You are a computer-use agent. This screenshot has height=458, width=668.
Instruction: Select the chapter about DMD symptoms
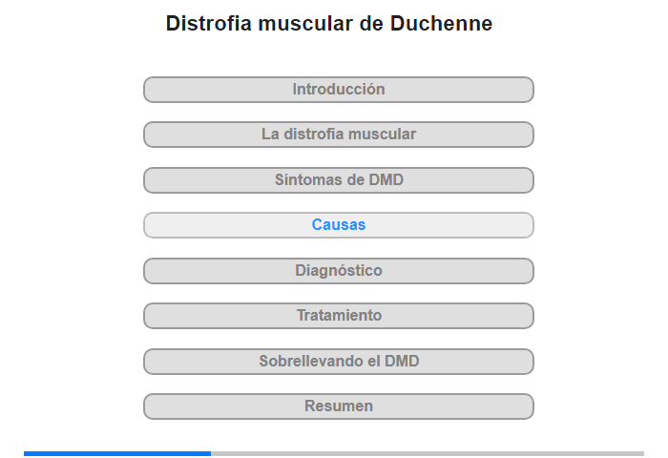click(338, 180)
